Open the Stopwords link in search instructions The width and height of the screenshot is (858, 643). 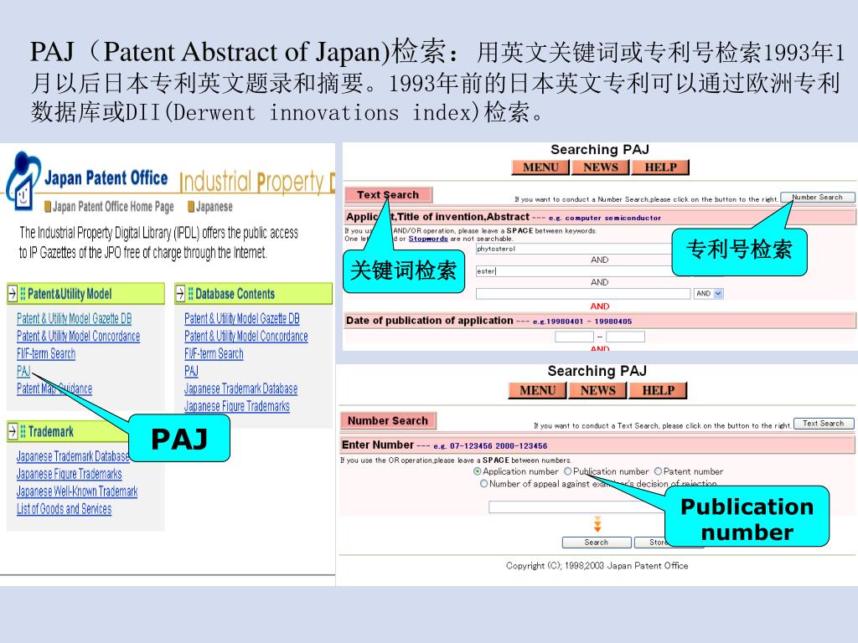[x=428, y=239]
